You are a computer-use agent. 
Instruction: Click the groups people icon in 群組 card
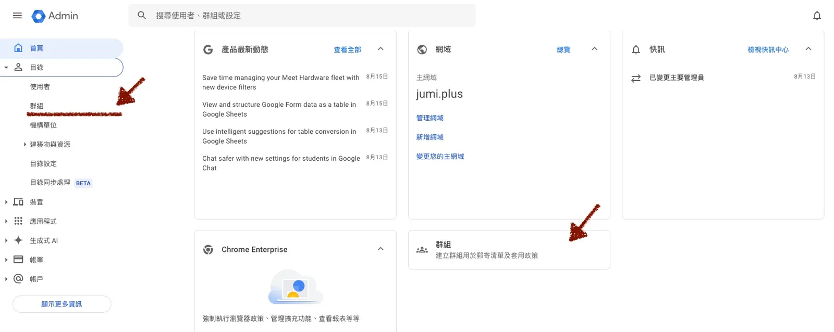point(422,250)
